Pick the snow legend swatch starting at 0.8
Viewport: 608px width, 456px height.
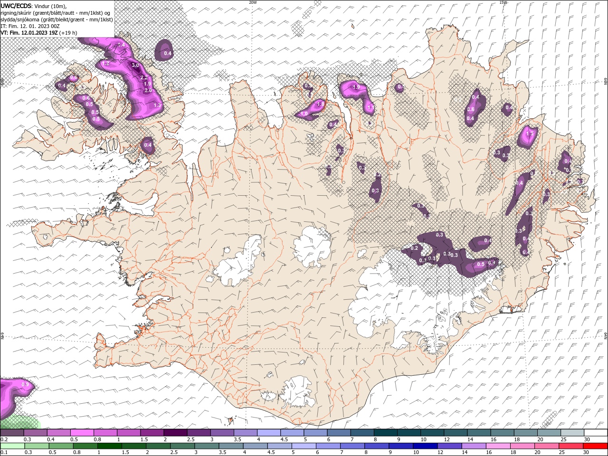pos(105,433)
